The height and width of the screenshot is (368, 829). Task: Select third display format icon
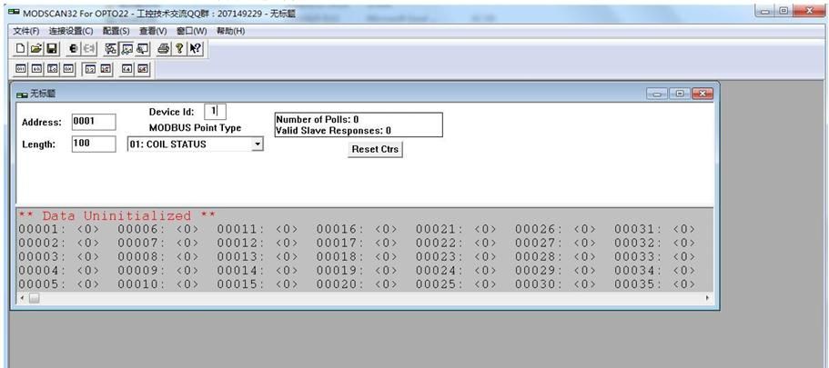tap(53, 69)
